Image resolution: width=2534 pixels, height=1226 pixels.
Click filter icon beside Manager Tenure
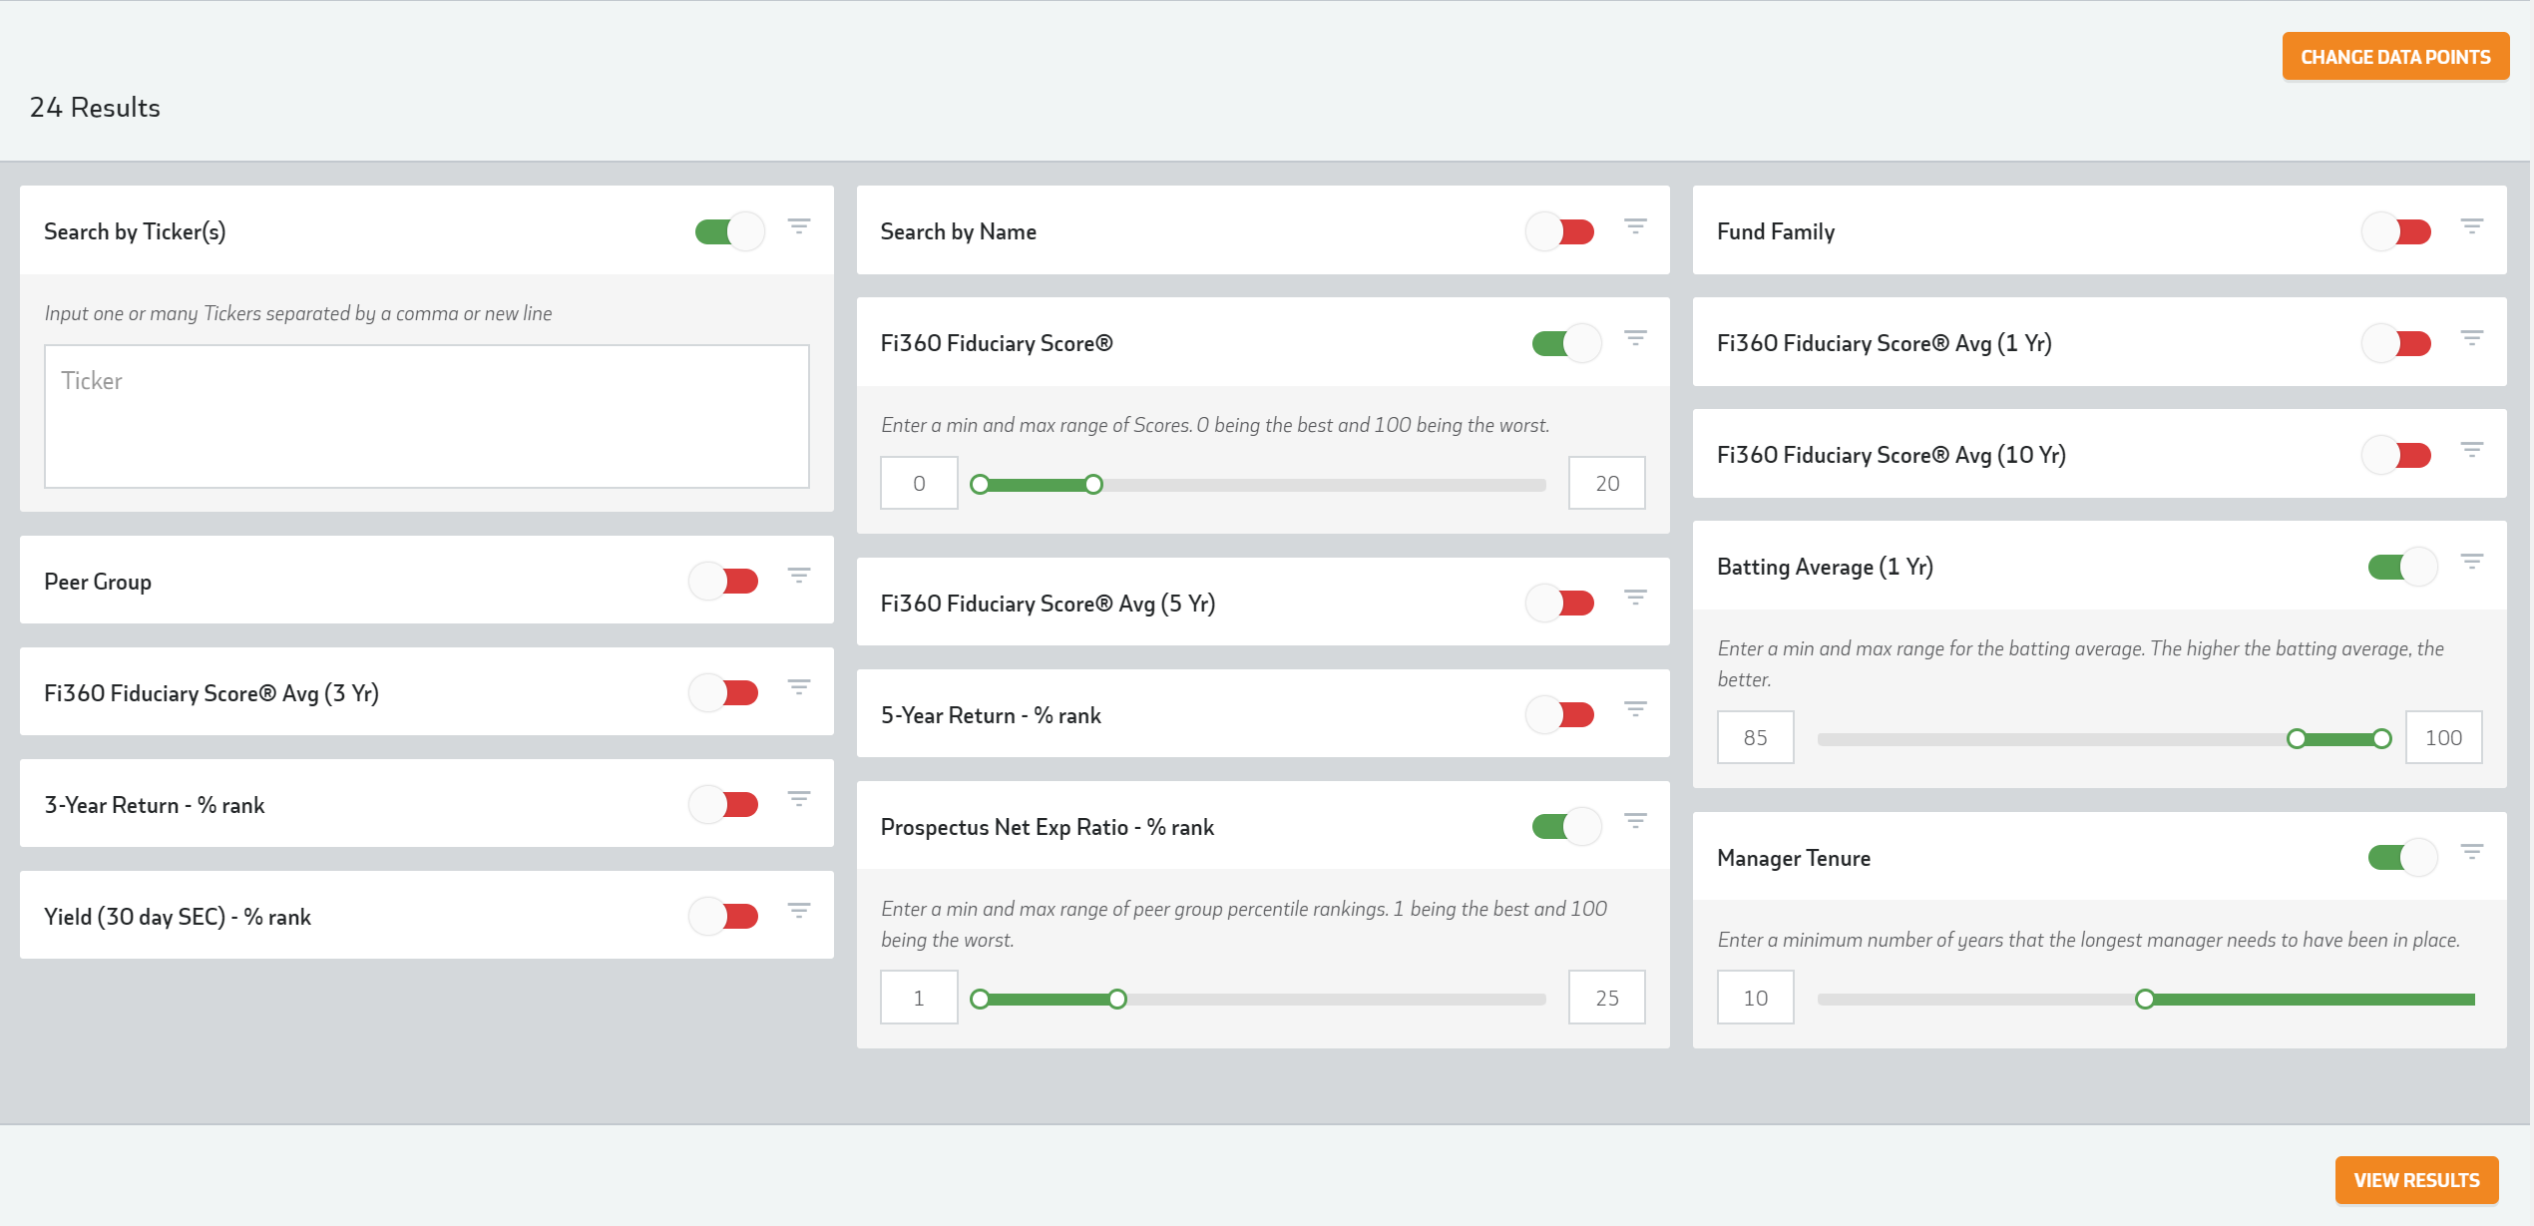(2471, 852)
